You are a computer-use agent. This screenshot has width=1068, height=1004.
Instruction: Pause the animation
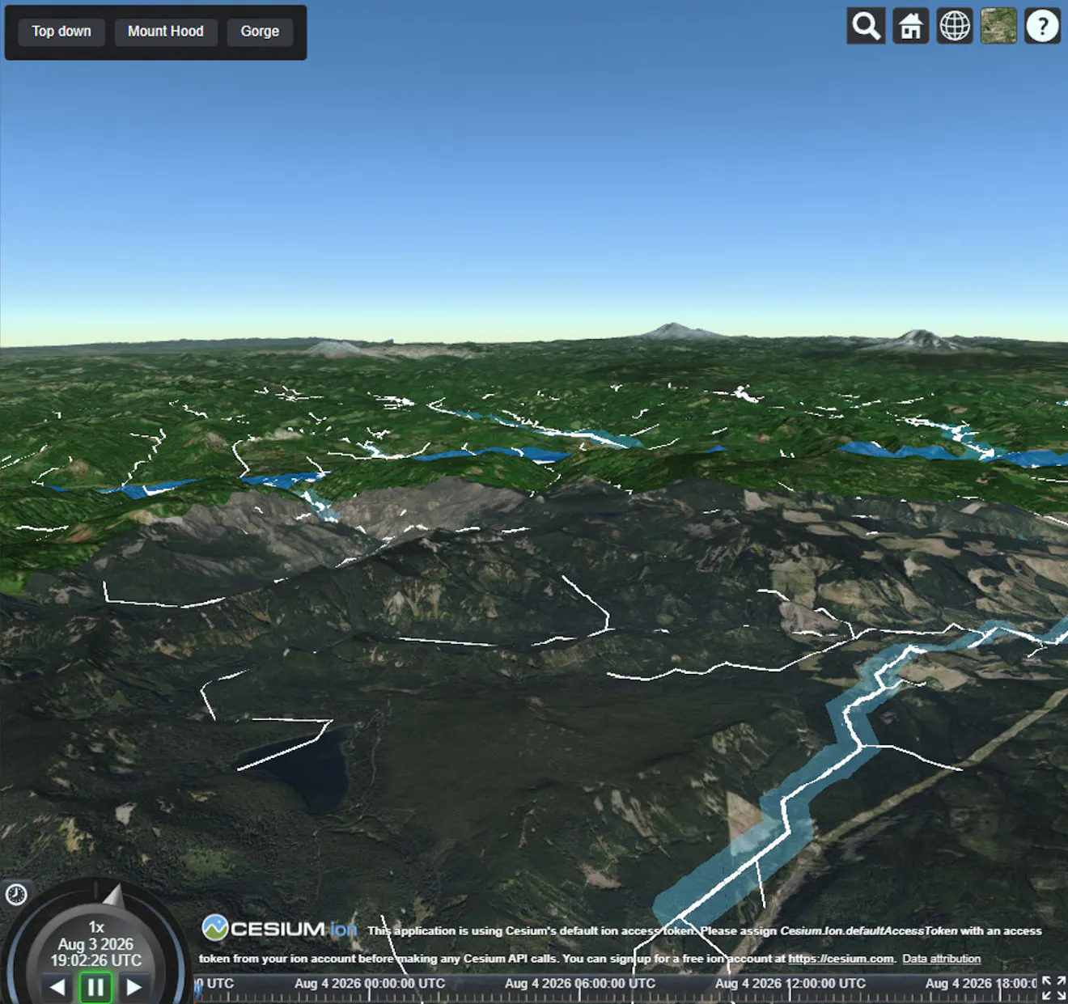(x=95, y=987)
